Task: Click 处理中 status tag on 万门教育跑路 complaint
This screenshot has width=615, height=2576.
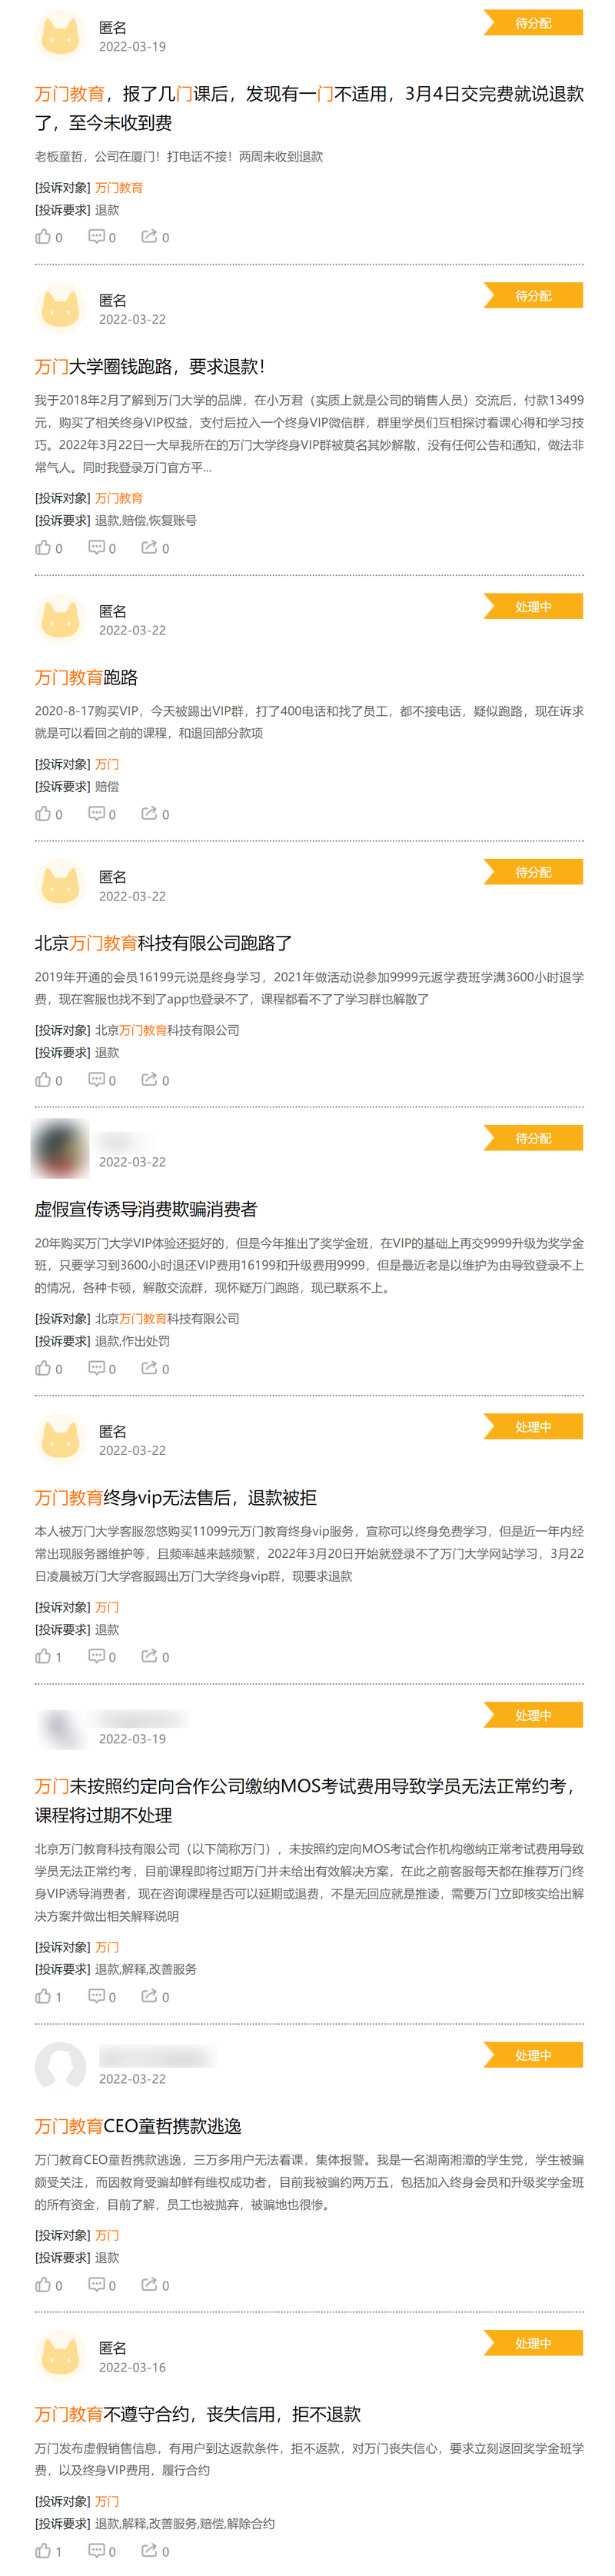Action: pos(533,607)
